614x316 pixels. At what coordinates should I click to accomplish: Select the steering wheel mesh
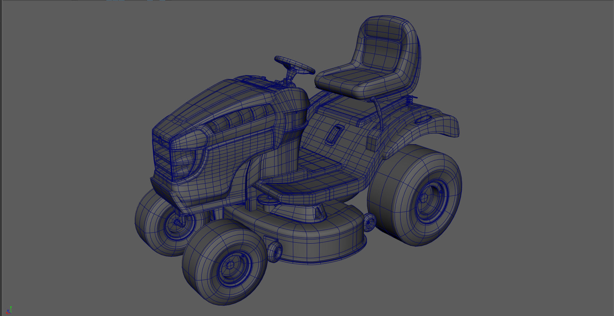[295, 65]
